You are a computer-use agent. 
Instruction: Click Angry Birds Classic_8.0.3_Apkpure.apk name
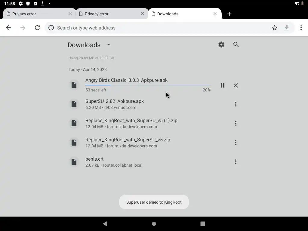pos(127,80)
